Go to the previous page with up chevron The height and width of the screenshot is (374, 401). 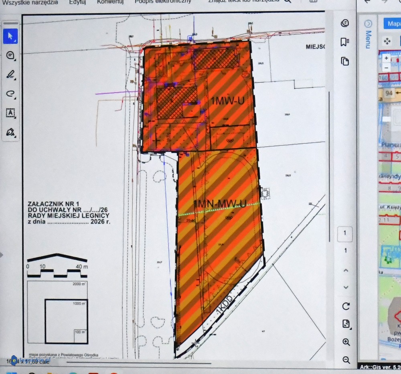346,271
